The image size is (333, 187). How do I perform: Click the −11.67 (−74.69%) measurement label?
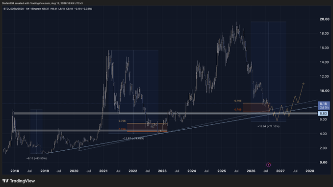133,139
